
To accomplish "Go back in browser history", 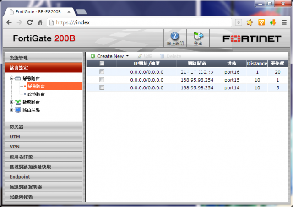I will pos(9,22).
